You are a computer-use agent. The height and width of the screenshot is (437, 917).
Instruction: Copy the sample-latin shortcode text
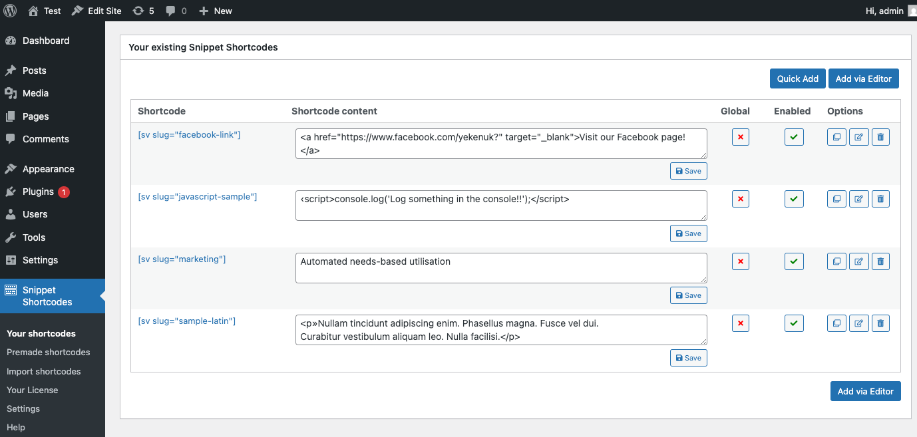186,321
